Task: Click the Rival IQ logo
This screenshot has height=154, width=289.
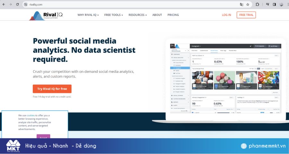Action: click(x=46, y=16)
